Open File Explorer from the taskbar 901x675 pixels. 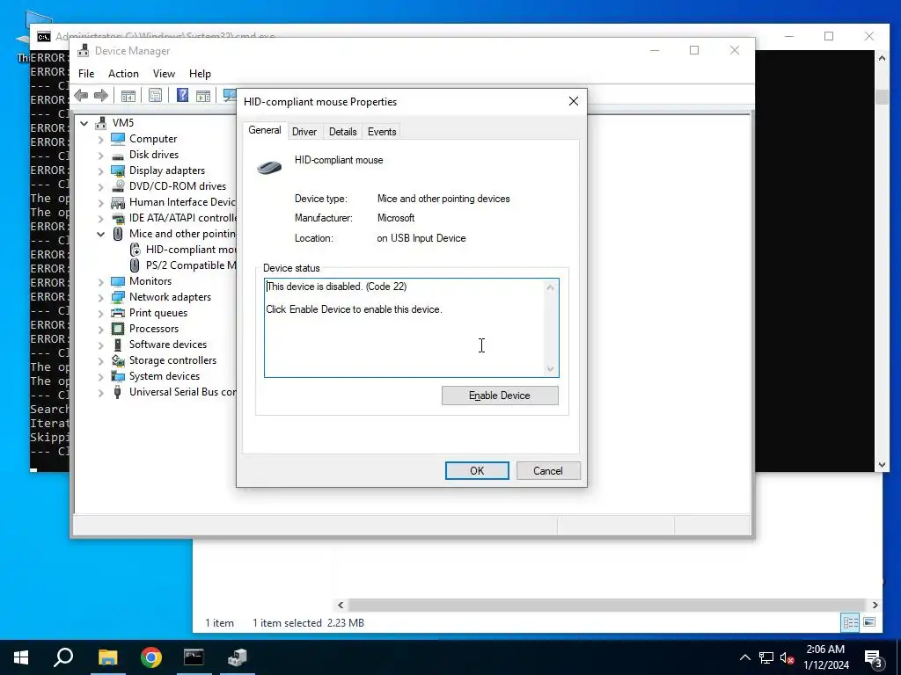pos(107,657)
